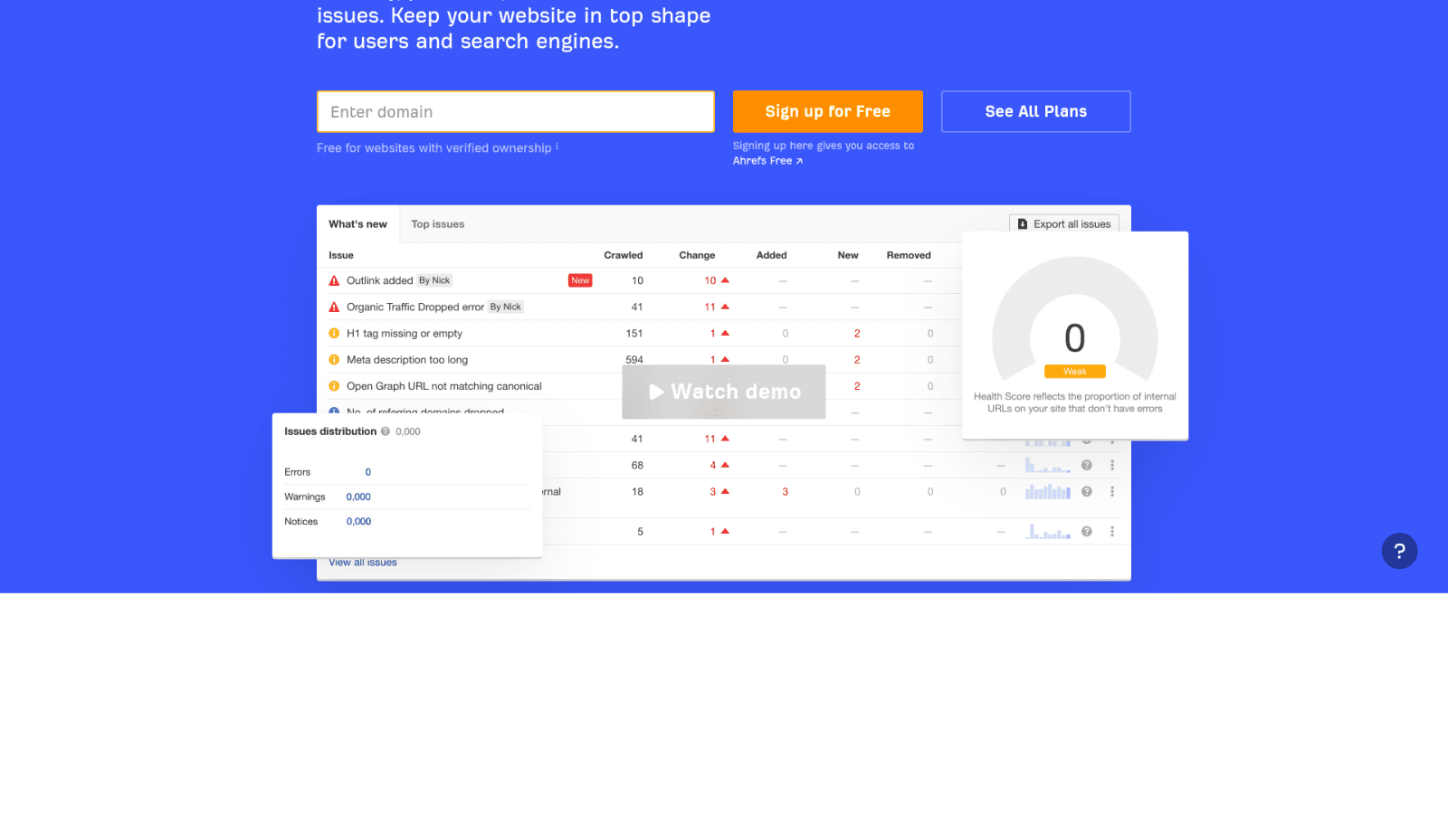Image resolution: width=1448 pixels, height=814 pixels.
Task: Click the red up arrow beside change 3
Action: coord(725,491)
